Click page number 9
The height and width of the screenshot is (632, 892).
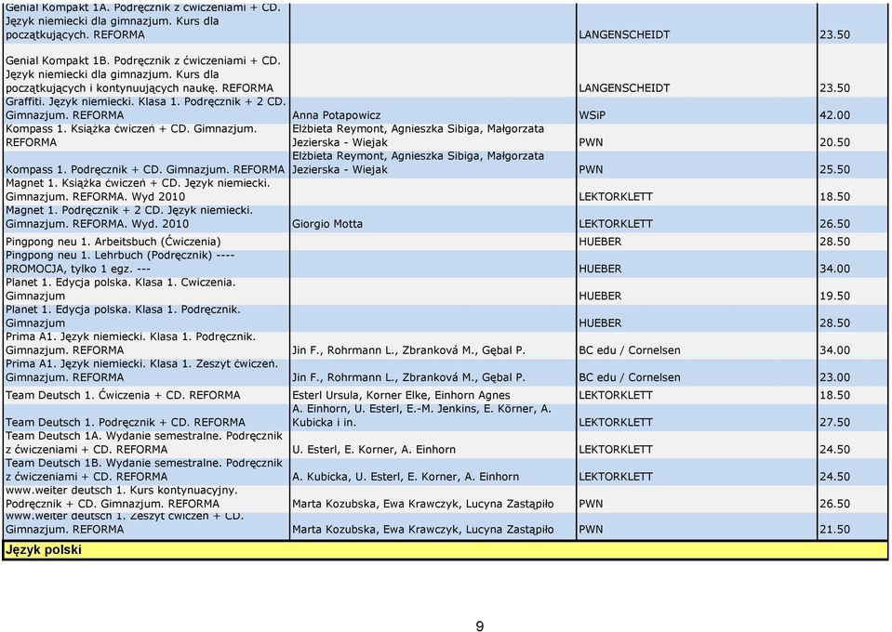tap(480, 626)
